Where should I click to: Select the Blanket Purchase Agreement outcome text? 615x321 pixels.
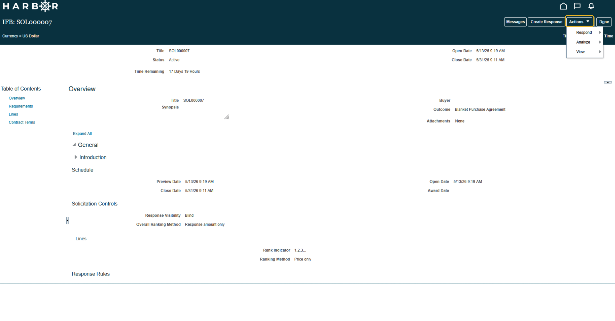point(480,109)
